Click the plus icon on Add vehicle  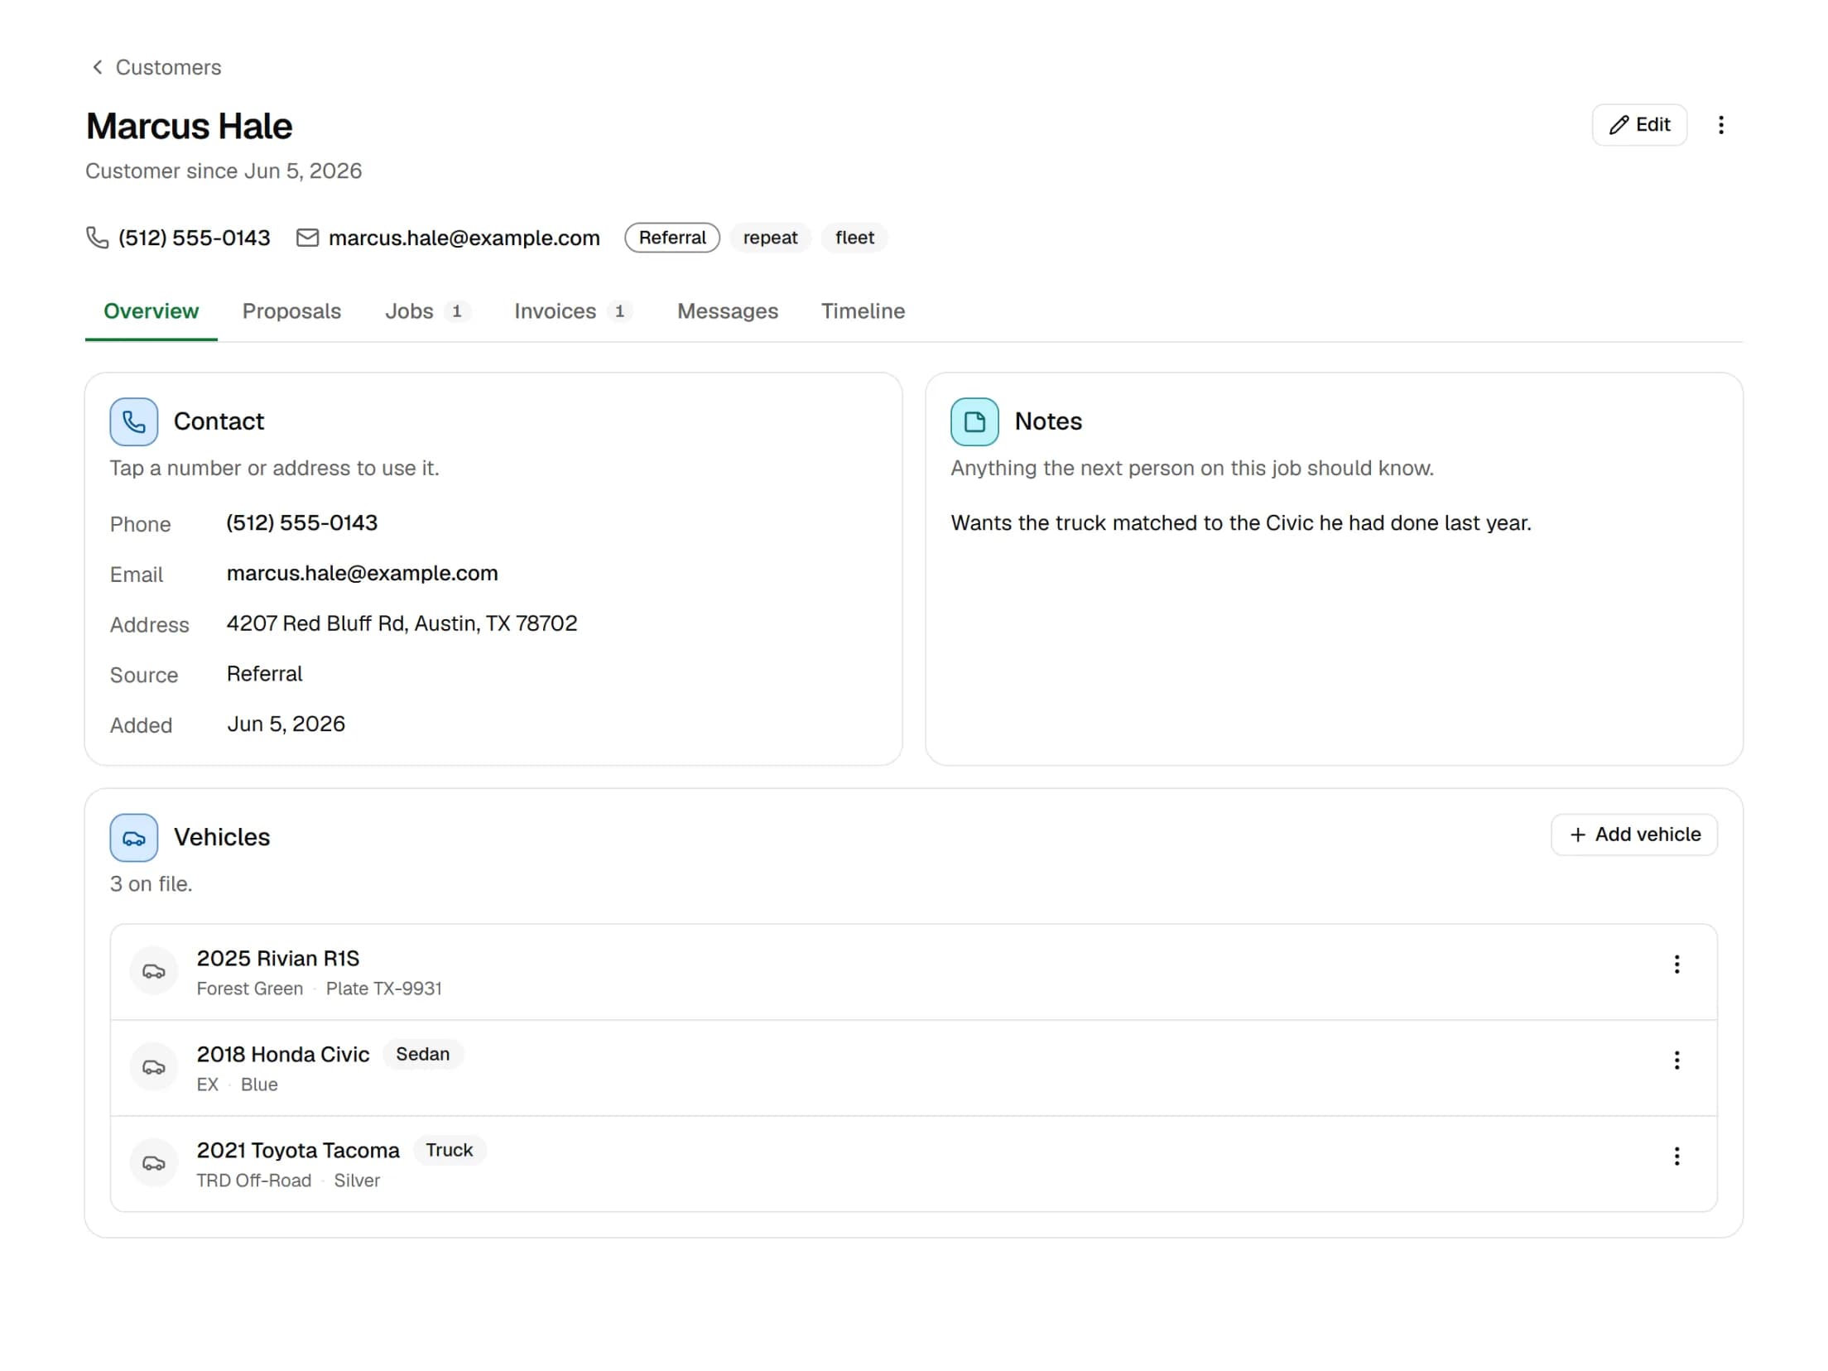click(x=1577, y=835)
